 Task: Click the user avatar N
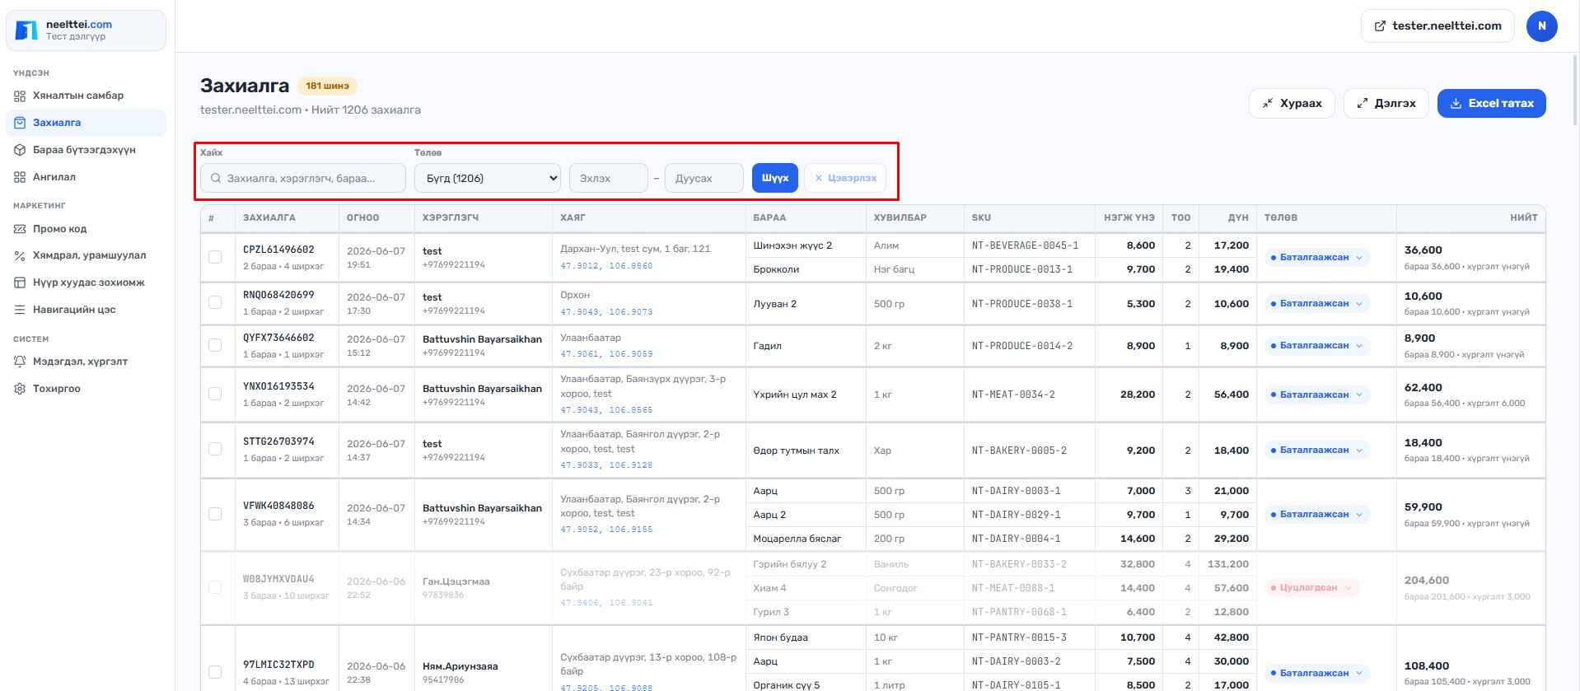point(1541,26)
